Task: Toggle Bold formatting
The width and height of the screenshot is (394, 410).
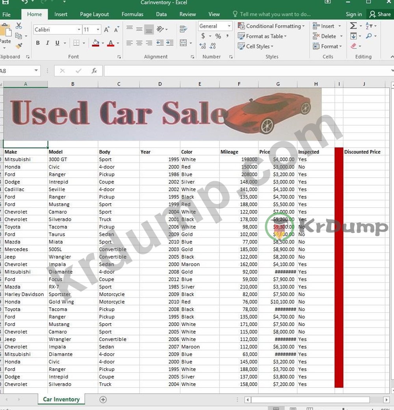Action: [38, 43]
